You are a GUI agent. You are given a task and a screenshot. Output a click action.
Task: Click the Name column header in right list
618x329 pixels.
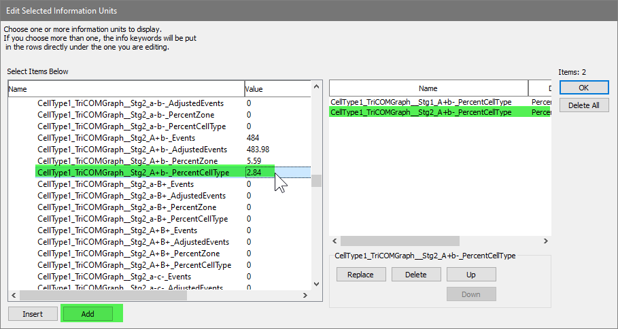pos(428,88)
